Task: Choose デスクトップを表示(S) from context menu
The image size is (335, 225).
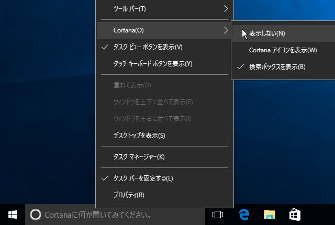Action: click(164, 136)
